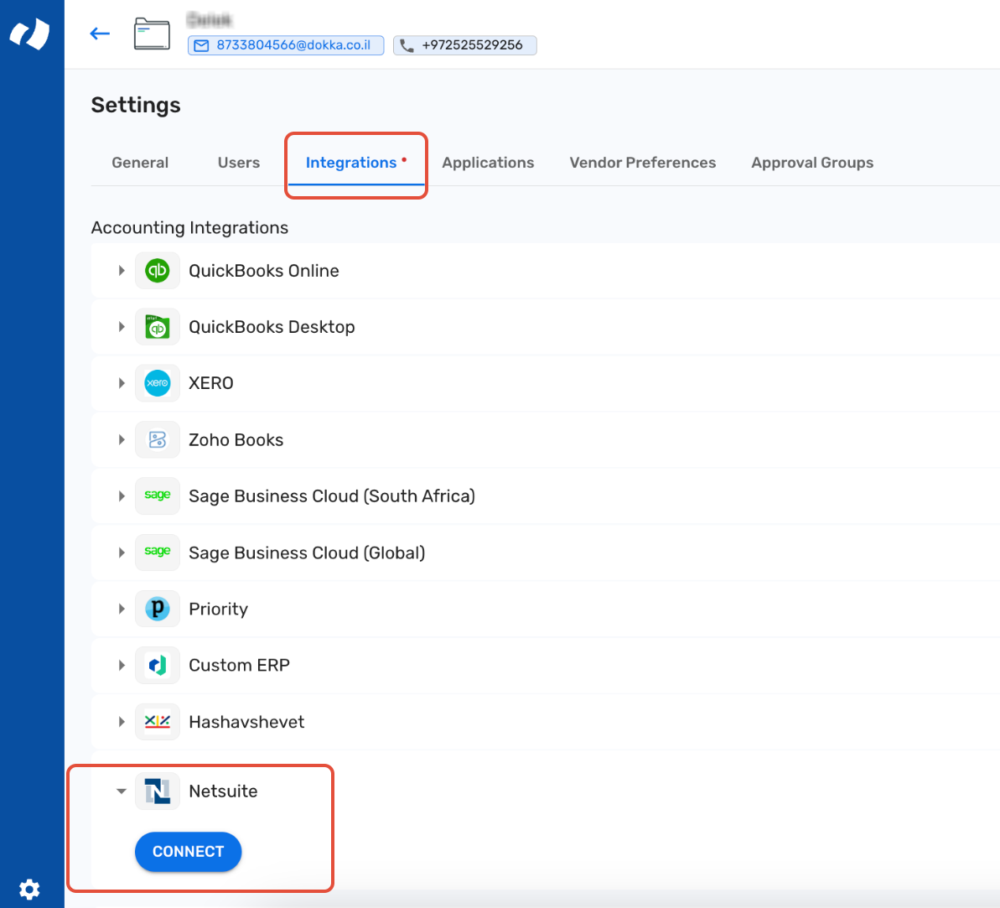Expand the Custom ERP integration

[122, 665]
